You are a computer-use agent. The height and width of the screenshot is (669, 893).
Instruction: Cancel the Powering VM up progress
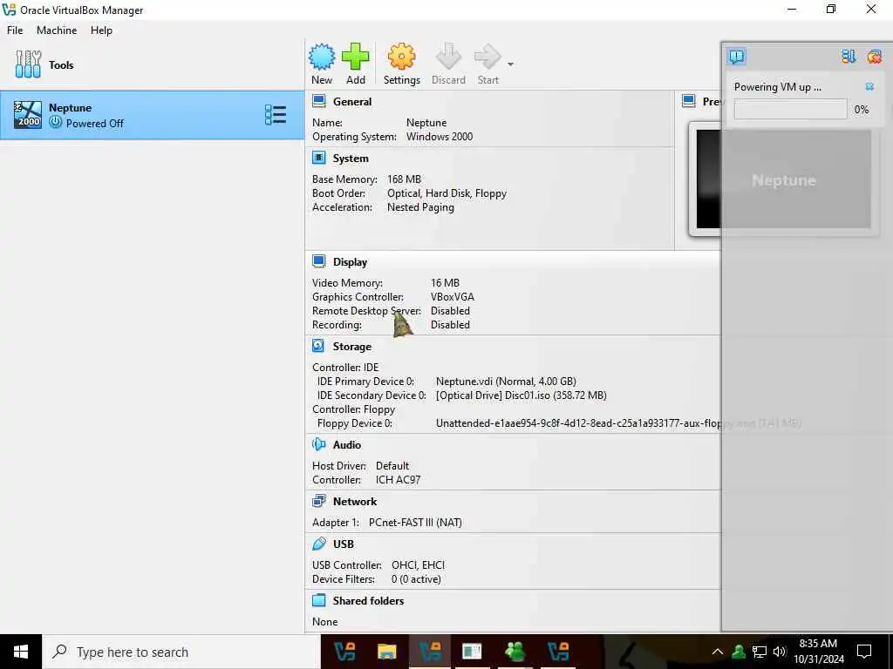[x=869, y=86]
